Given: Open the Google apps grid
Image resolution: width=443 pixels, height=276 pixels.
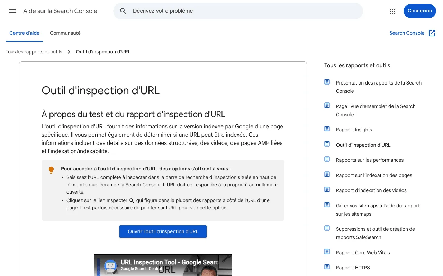Looking at the screenshot, I should pos(392,11).
